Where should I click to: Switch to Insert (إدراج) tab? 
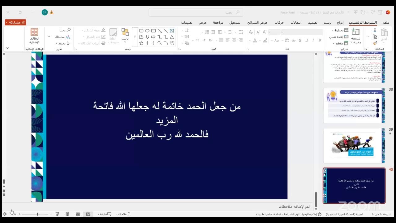point(340,23)
